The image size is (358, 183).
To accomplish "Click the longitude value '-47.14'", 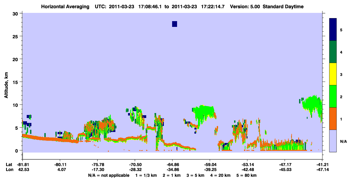I will 322,170.
